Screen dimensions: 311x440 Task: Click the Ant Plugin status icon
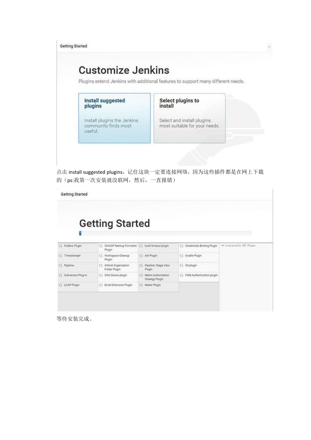(141, 256)
